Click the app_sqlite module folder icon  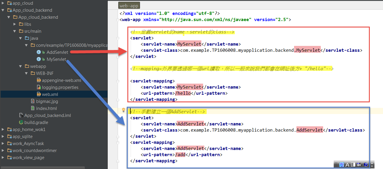[x=9, y=137]
